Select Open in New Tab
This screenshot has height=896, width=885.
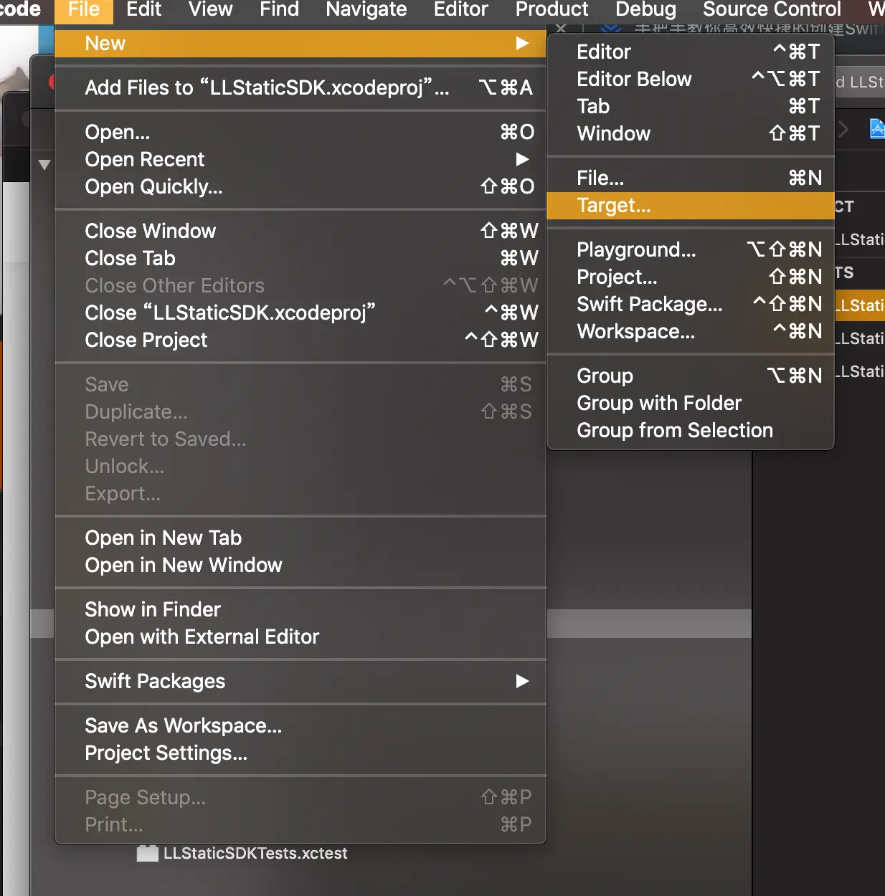coord(300,538)
